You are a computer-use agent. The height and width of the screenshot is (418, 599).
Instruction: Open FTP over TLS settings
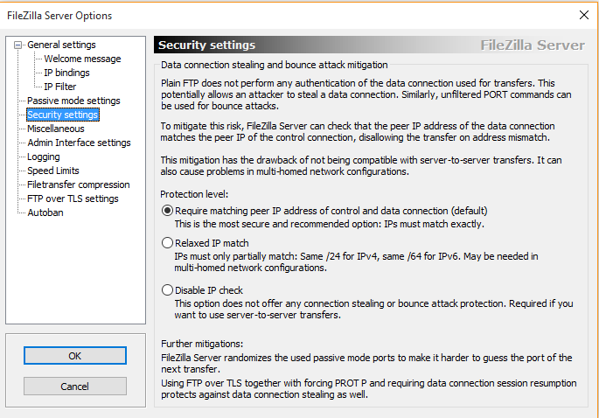[x=73, y=199]
